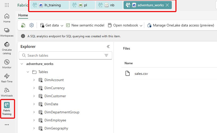Screen dimensions: 217x133
Task: Expand the DimCustomer table
Action: click(x=34, y=96)
